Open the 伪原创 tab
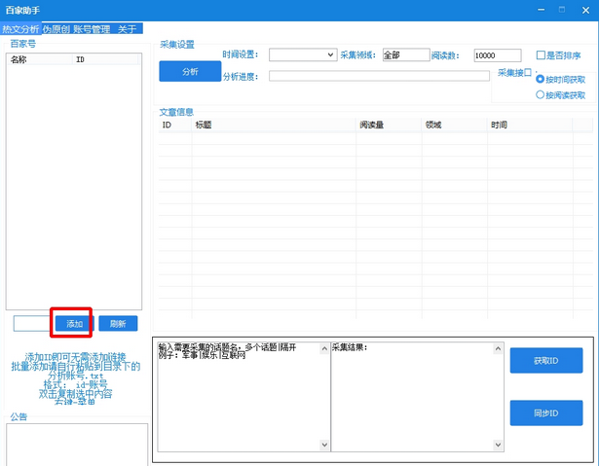This screenshot has width=600, height=466. pos(56,29)
